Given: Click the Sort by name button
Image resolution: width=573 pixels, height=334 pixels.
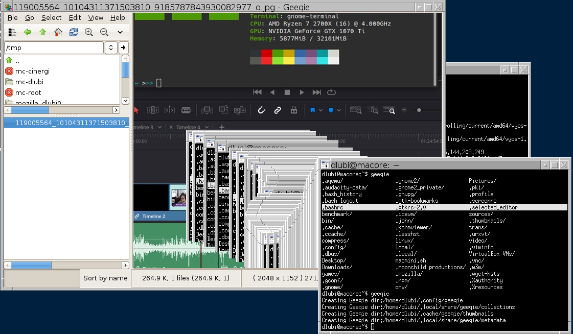Looking at the screenshot, I should tap(105, 277).
